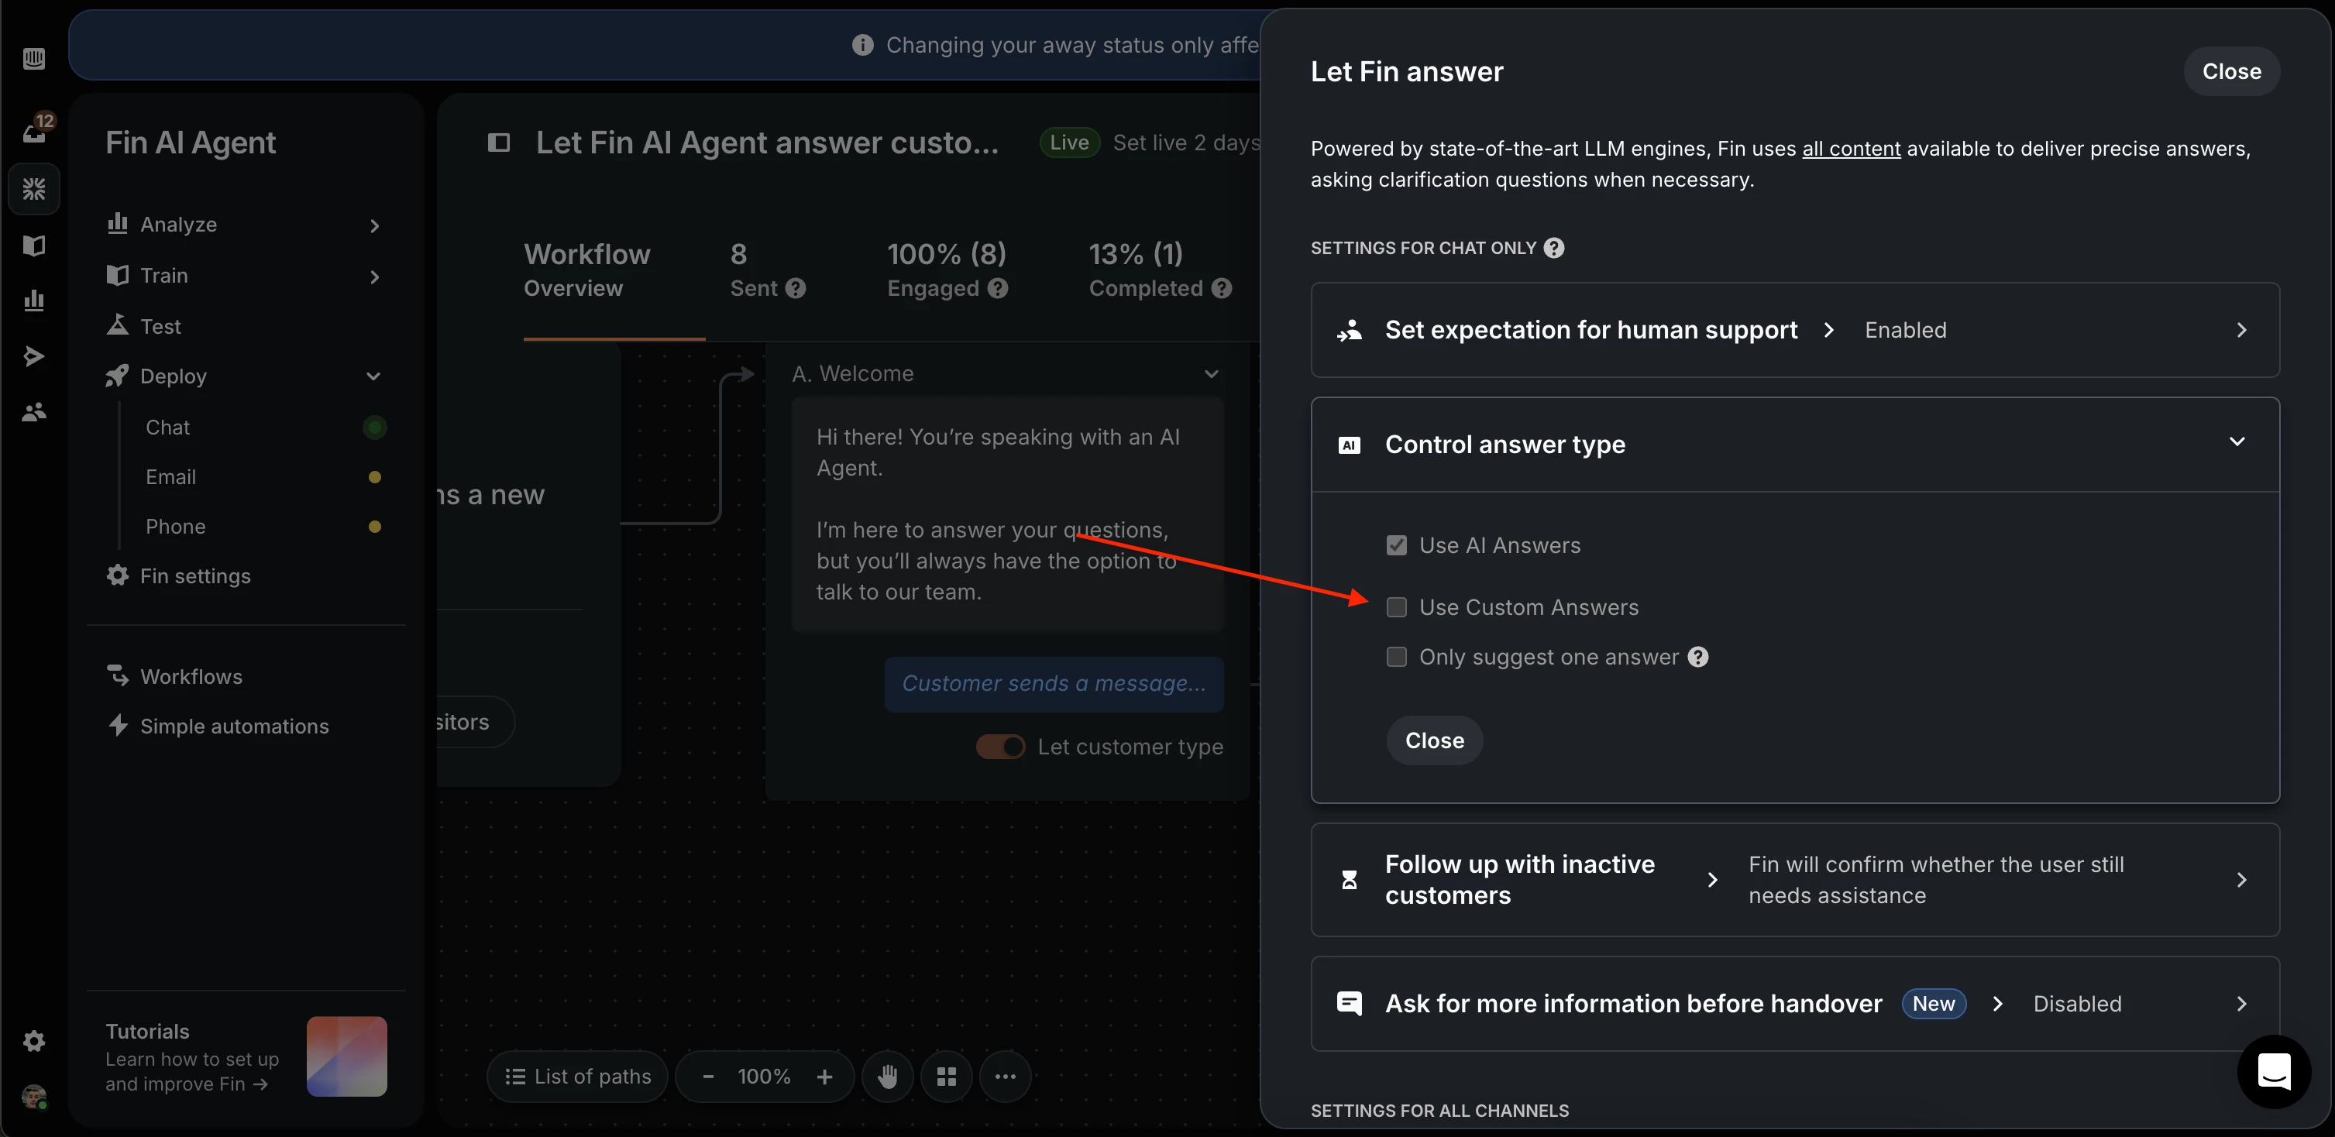The image size is (2335, 1137).
Task: Open the settings gear in left rail
Action: point(34,1041)
